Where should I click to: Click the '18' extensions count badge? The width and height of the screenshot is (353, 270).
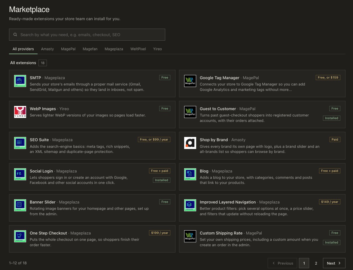43,63
